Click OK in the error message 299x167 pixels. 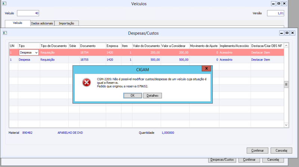[133, 96]
